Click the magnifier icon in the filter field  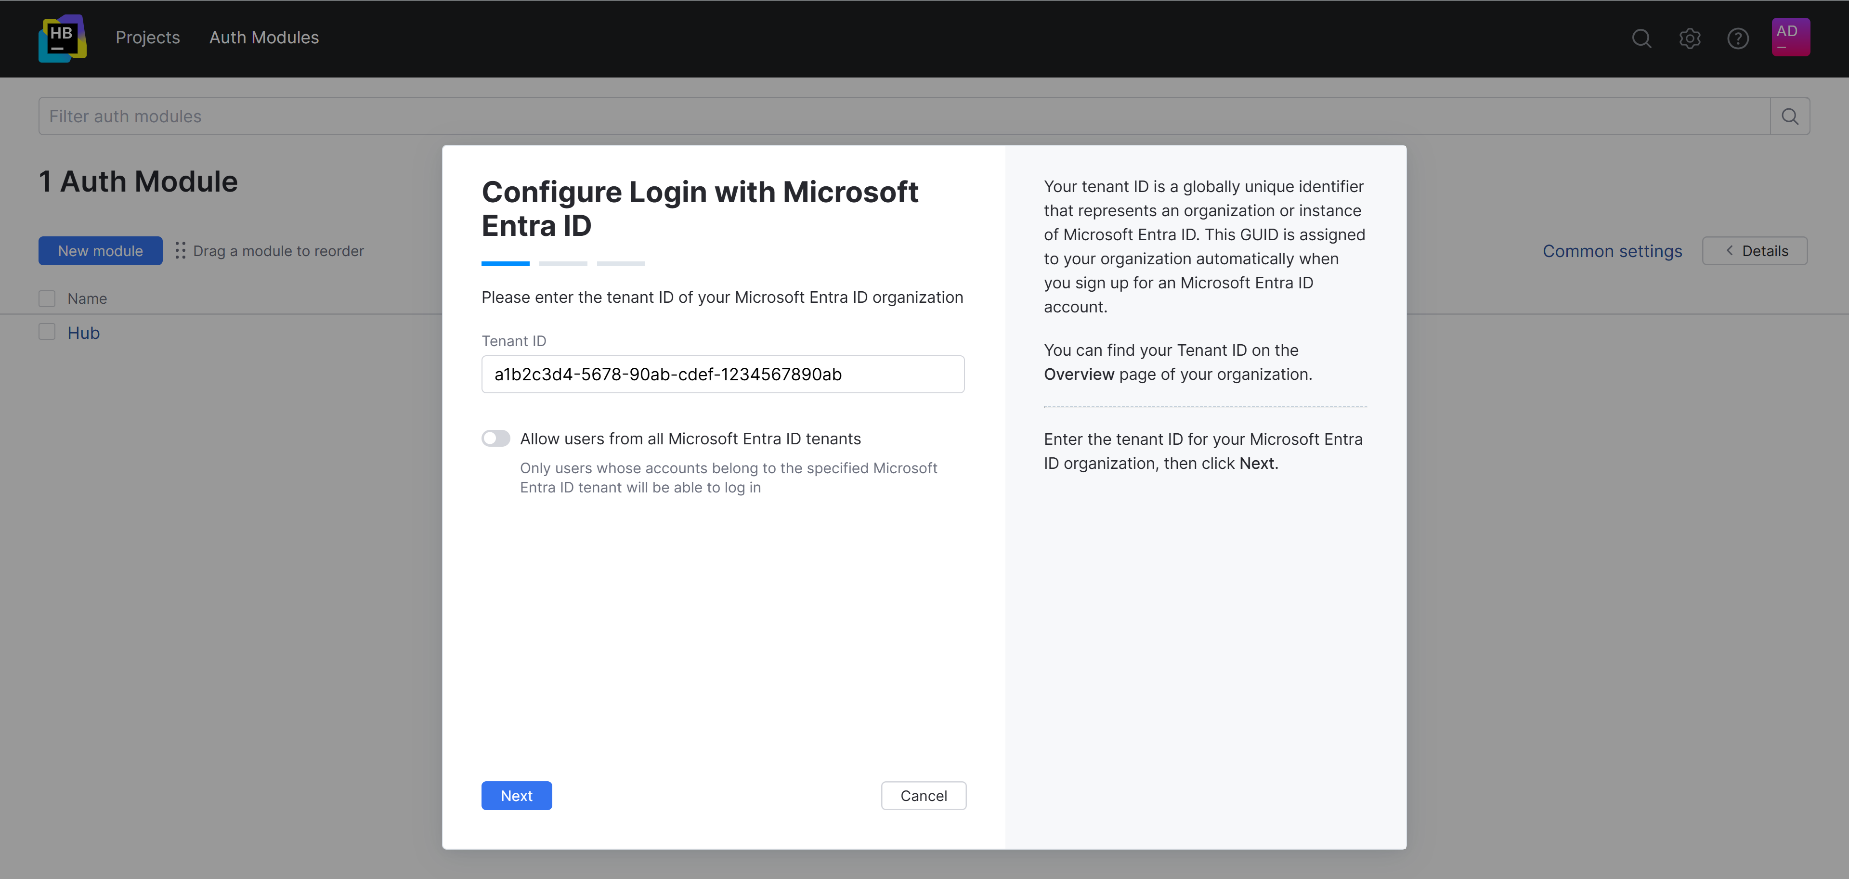point(1789,116)
